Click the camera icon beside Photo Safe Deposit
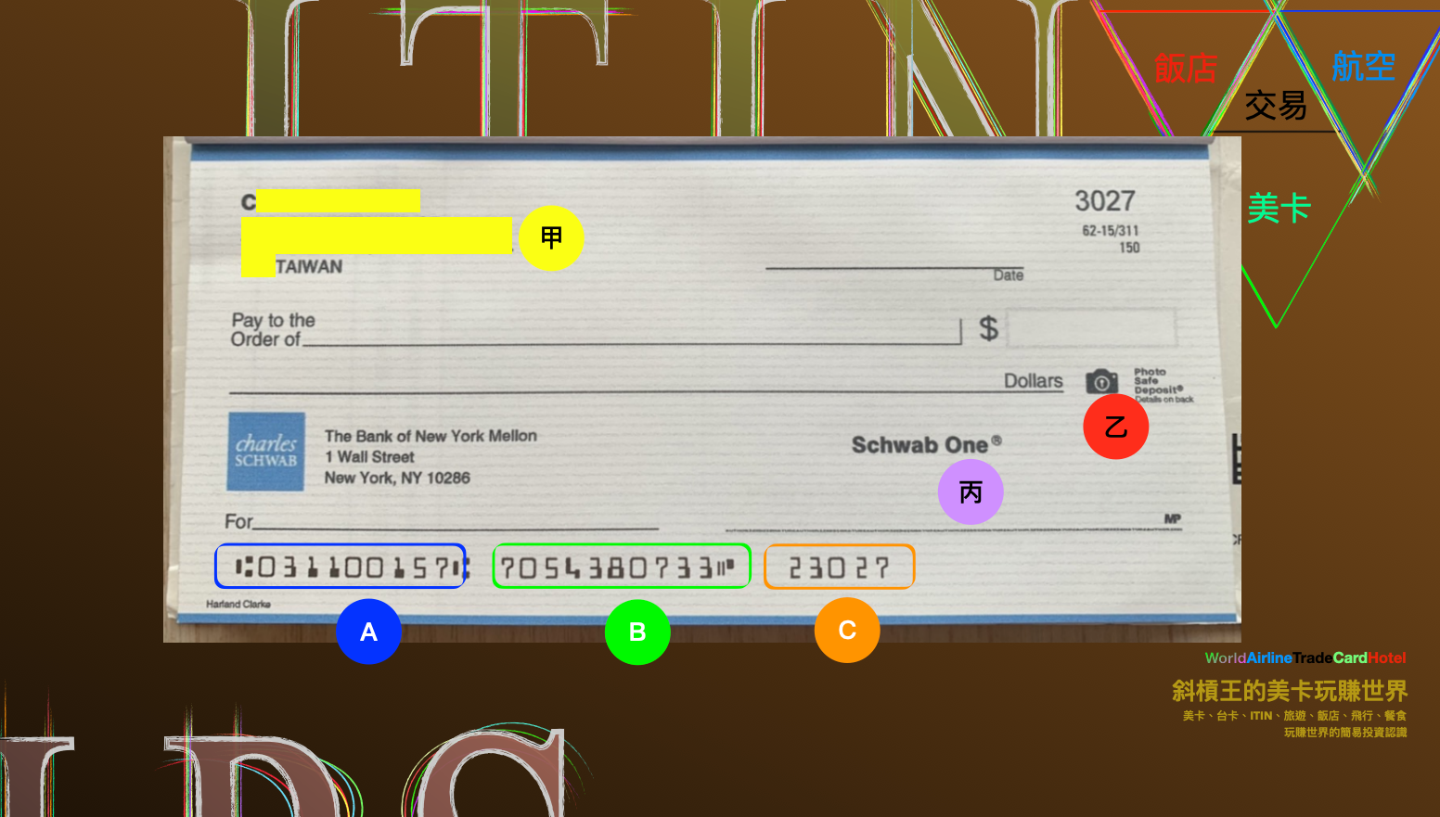 pos(1101,381)
